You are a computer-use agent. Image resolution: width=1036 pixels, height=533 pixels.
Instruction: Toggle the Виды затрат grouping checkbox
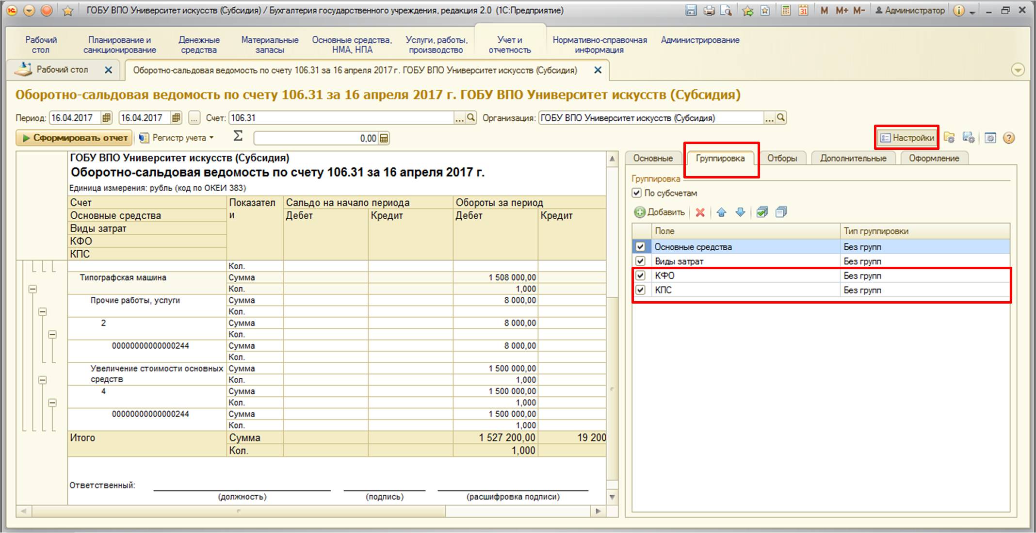click(x=640, y=261)
